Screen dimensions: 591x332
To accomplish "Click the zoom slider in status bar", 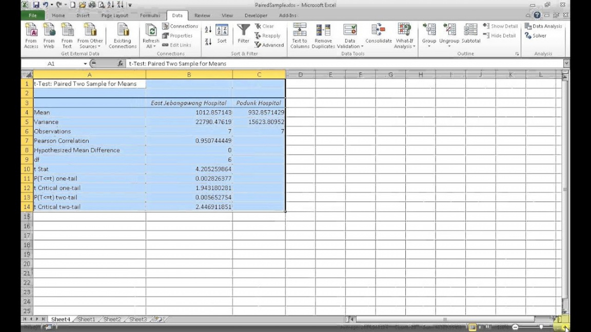I will tap(541, 327).
